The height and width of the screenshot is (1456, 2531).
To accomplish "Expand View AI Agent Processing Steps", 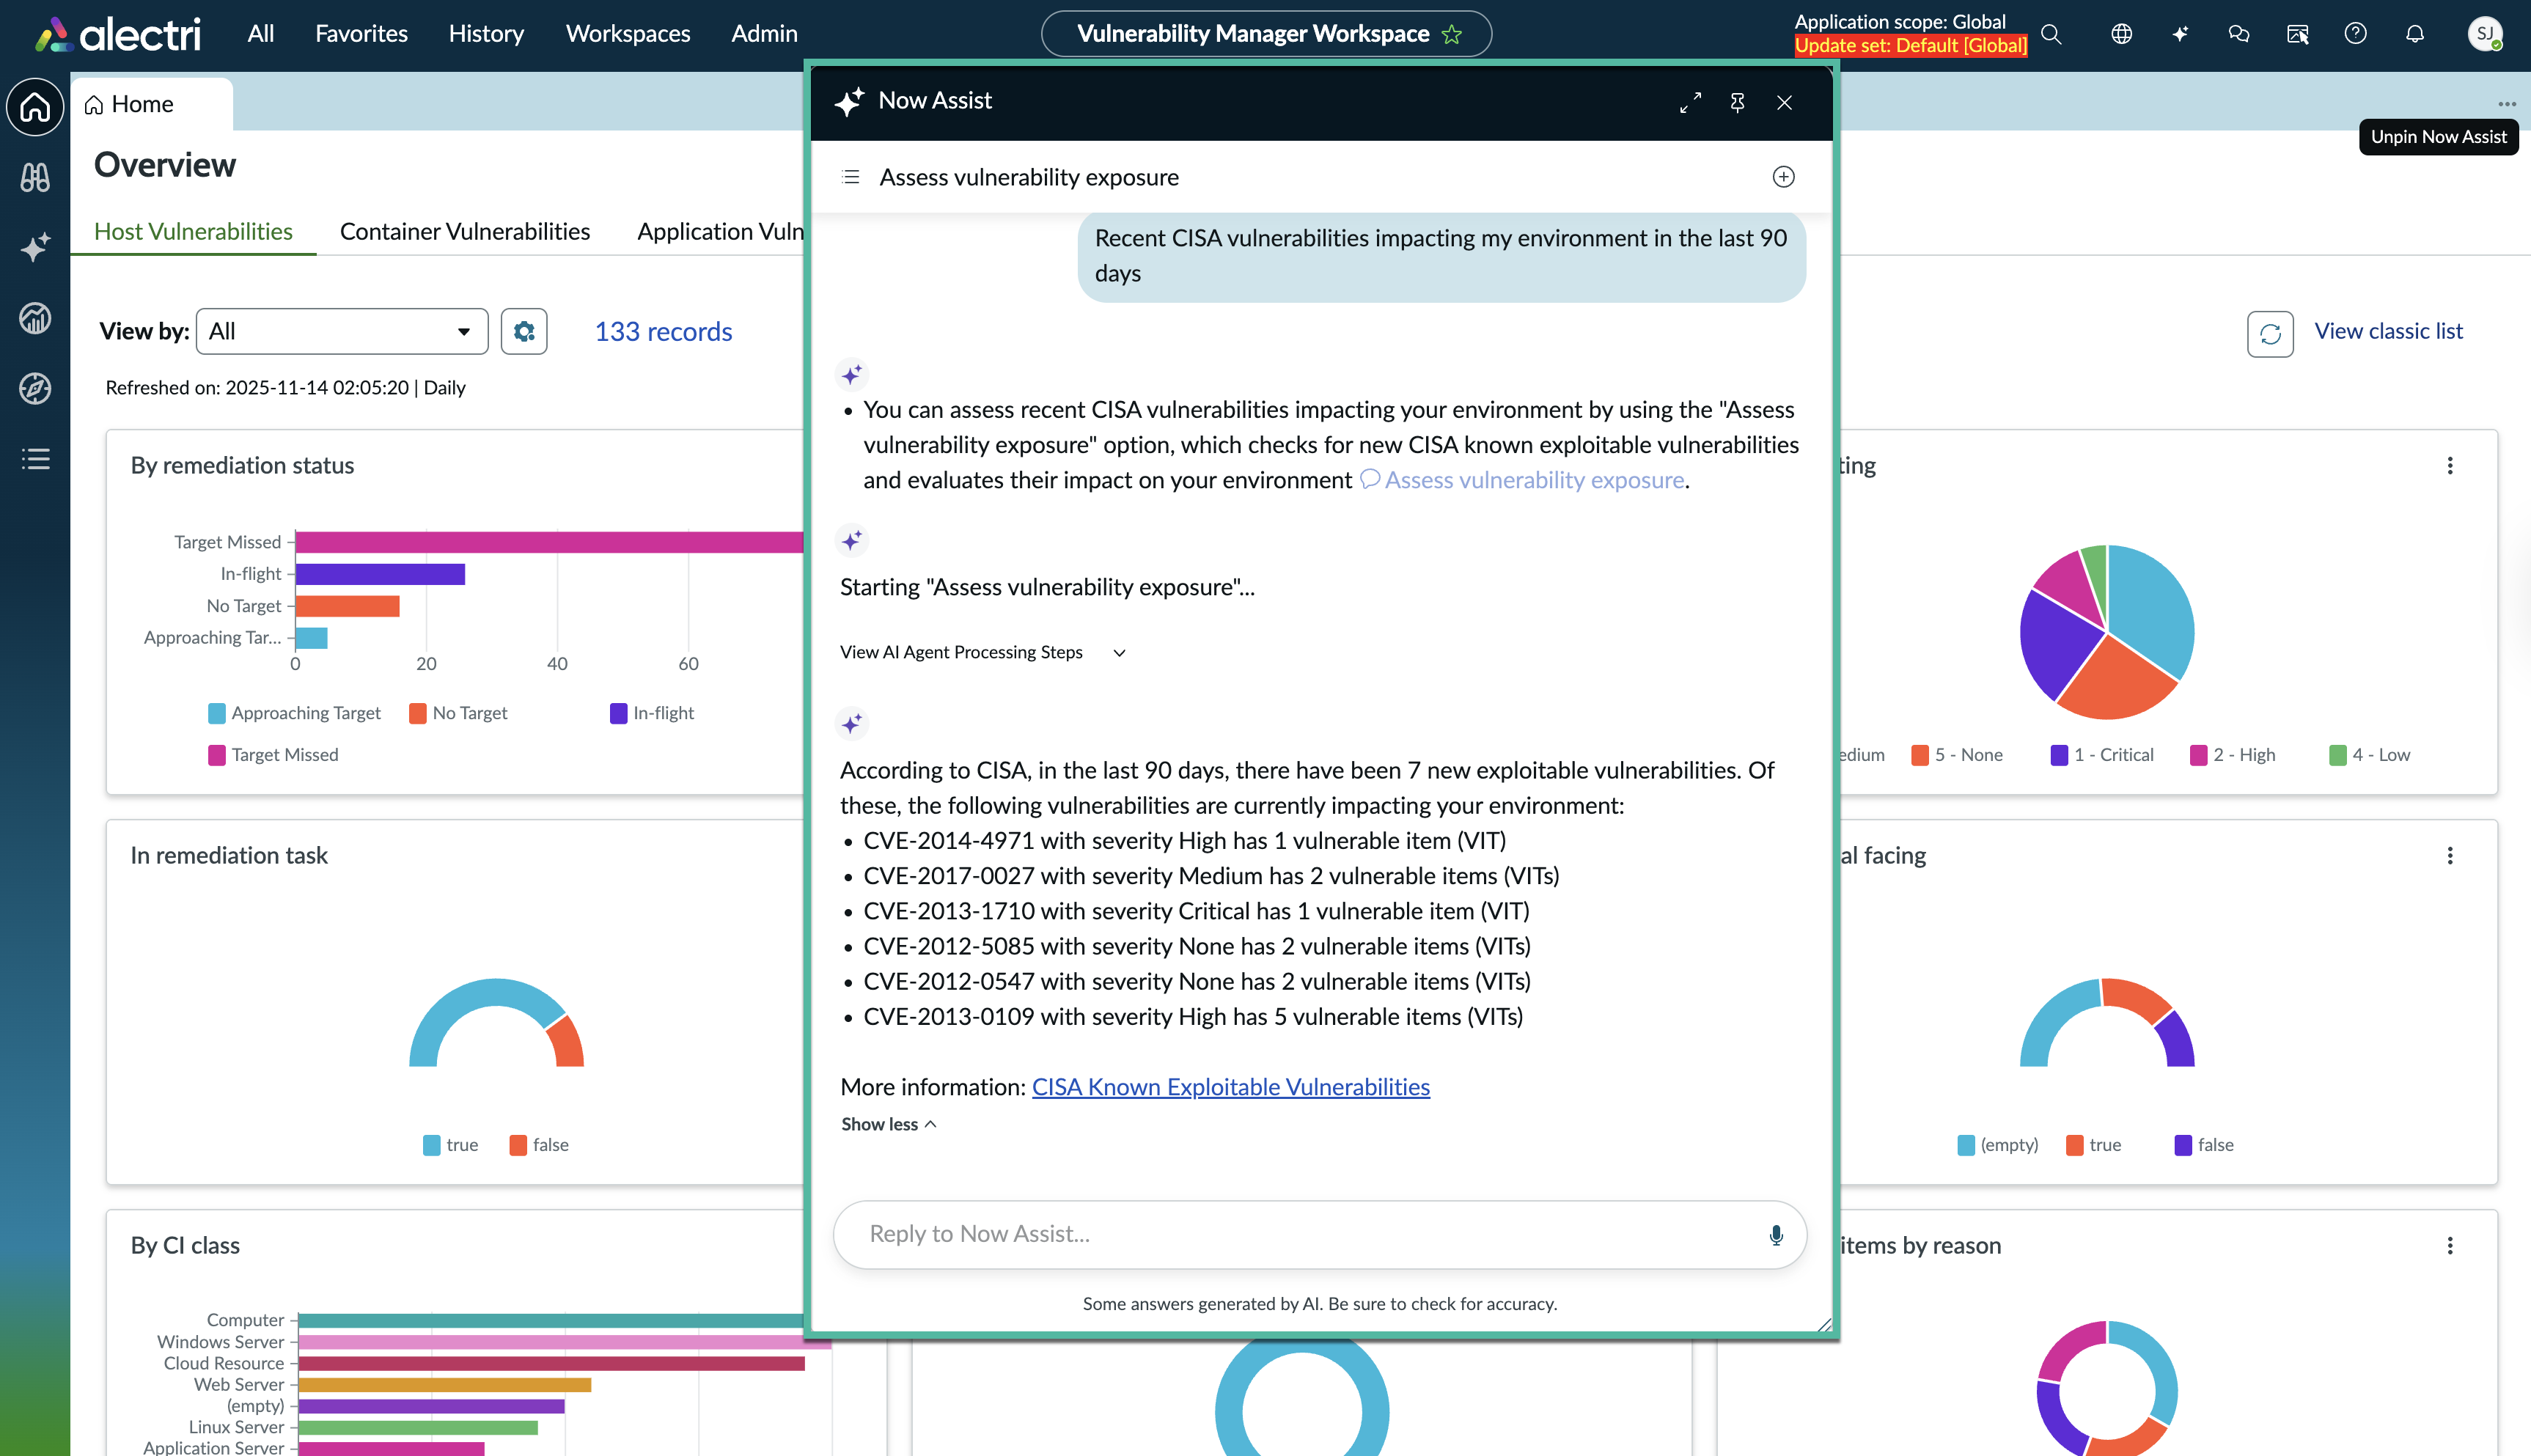I will click(982, 652).
